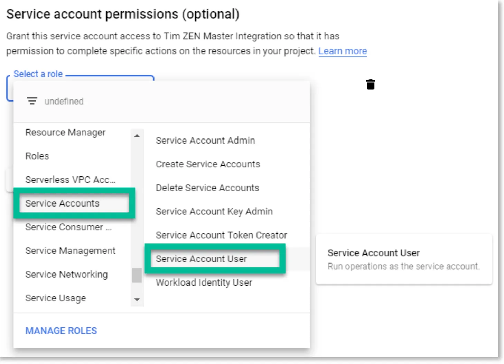504x364 pixels.
Task: Click the Service account permissions heading
Action: pyautogui.click(x=123, y=15)
